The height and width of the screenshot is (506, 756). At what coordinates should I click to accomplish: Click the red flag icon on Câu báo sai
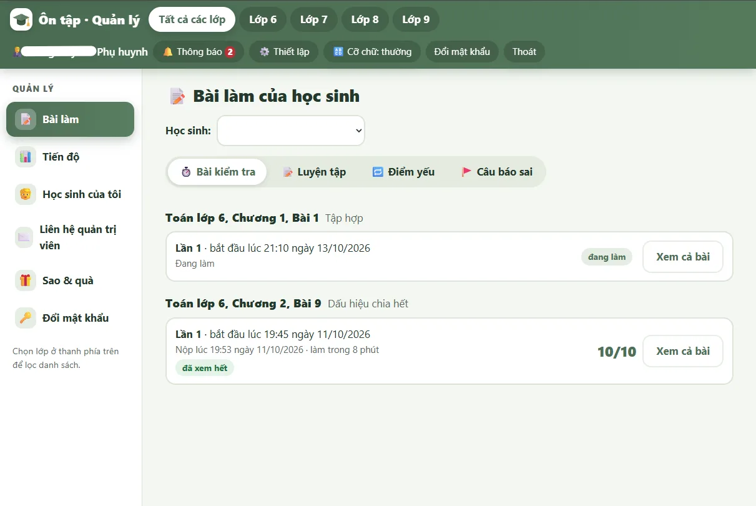(x=466, y=172)
